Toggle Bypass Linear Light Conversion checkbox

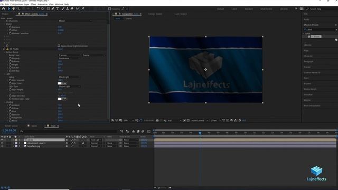(x=59, y=46)
